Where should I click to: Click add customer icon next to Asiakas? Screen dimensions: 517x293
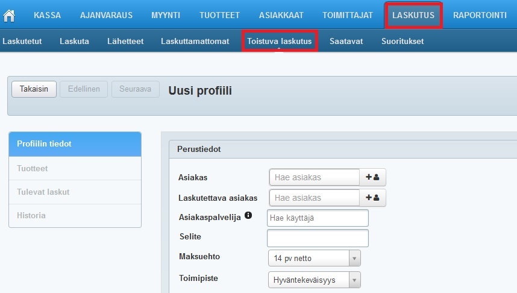372,177
